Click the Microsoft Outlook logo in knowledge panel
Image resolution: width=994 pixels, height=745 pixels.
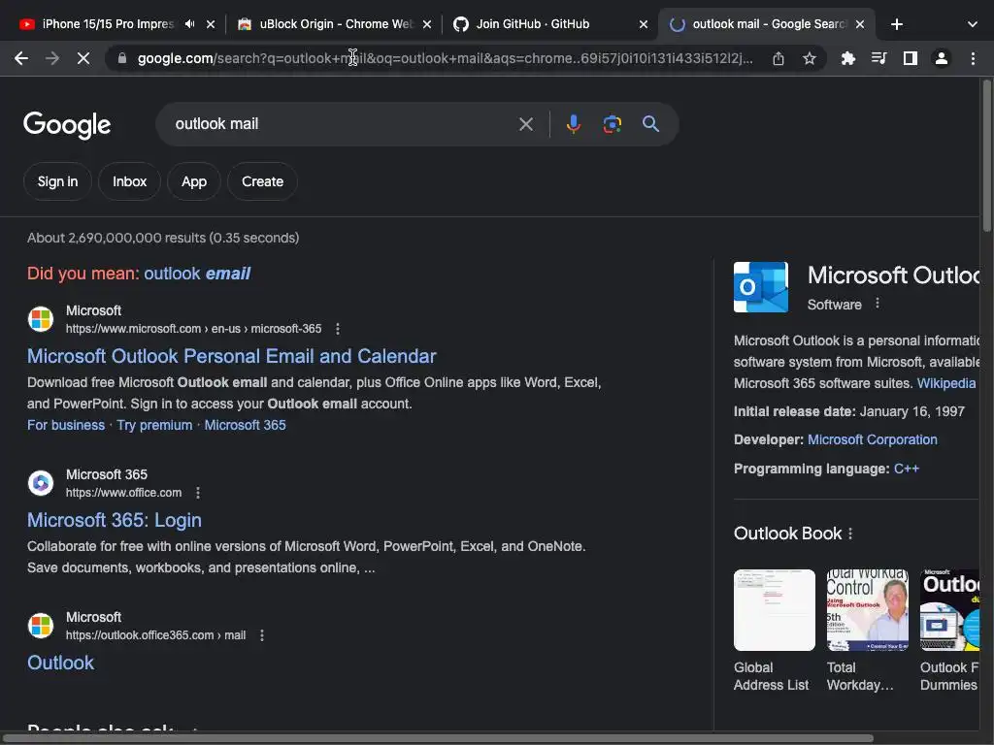[x=761, y=287]
